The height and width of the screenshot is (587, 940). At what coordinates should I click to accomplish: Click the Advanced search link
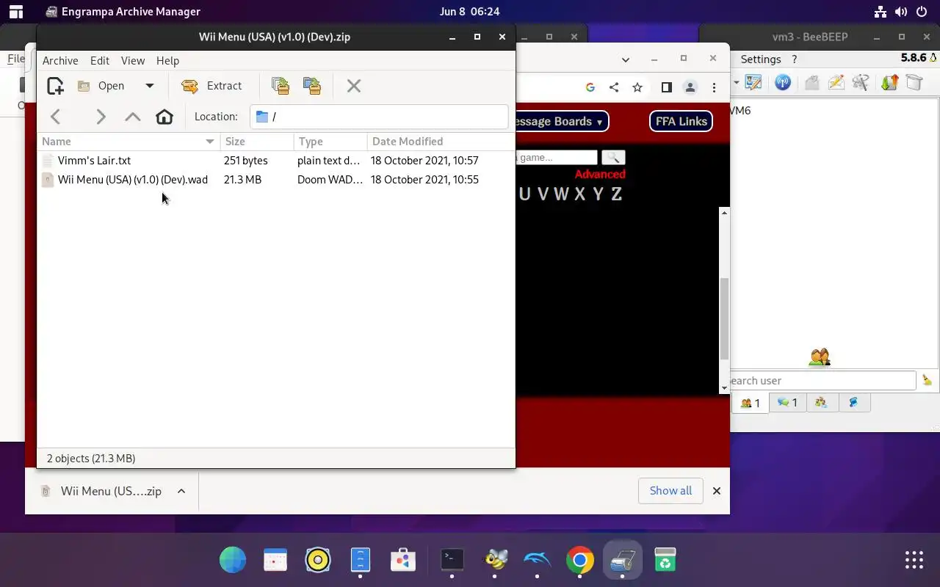click(600, 175)
